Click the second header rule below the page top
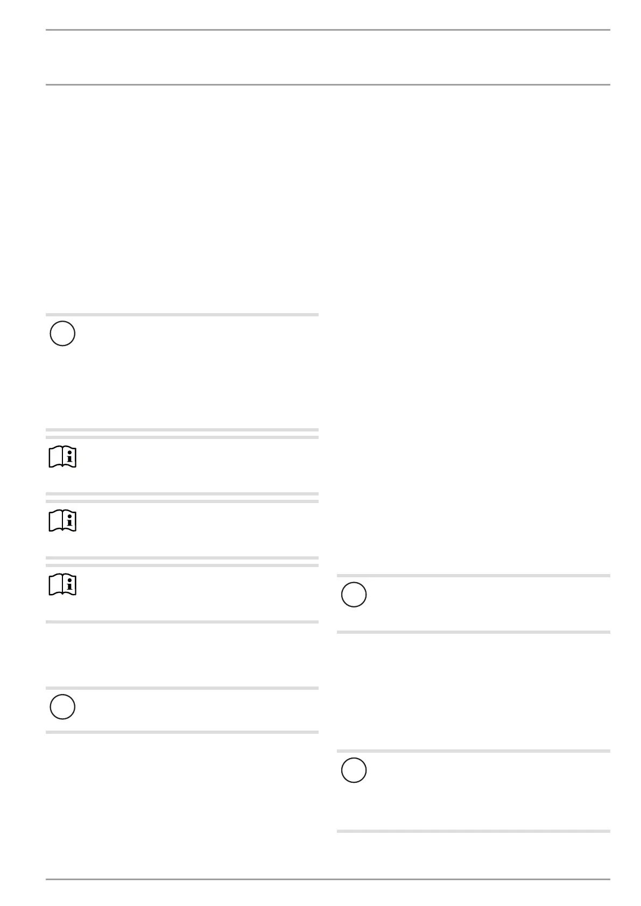Viewport: 641px width, 906px height. [327, 84]
